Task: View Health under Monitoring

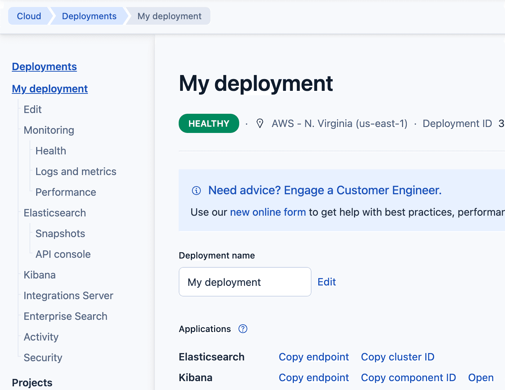Action: [x=51, y=151]
